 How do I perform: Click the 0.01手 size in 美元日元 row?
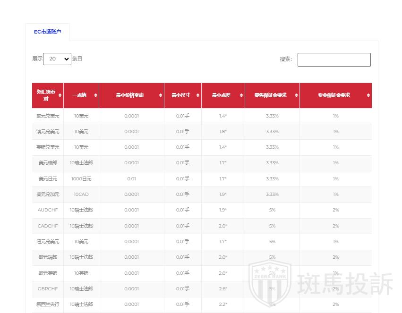click(x=183, y=179)
